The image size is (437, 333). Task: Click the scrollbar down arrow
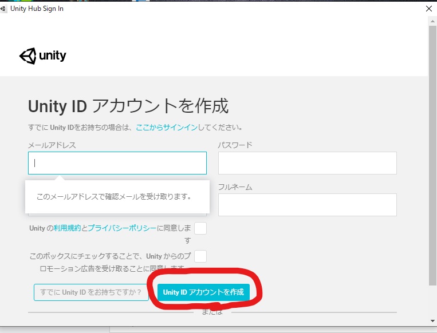(432, 321)
